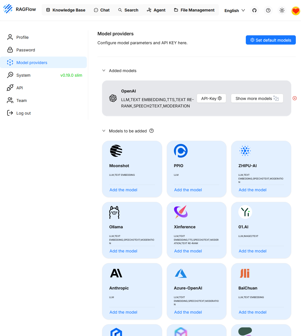Screen dimensions: 301x336
Task: Switch to the Agent tab
Action: pos(156,10)
